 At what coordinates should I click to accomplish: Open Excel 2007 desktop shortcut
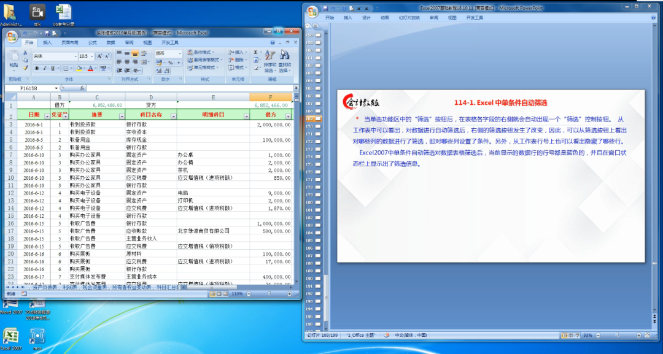click(10, 338)
